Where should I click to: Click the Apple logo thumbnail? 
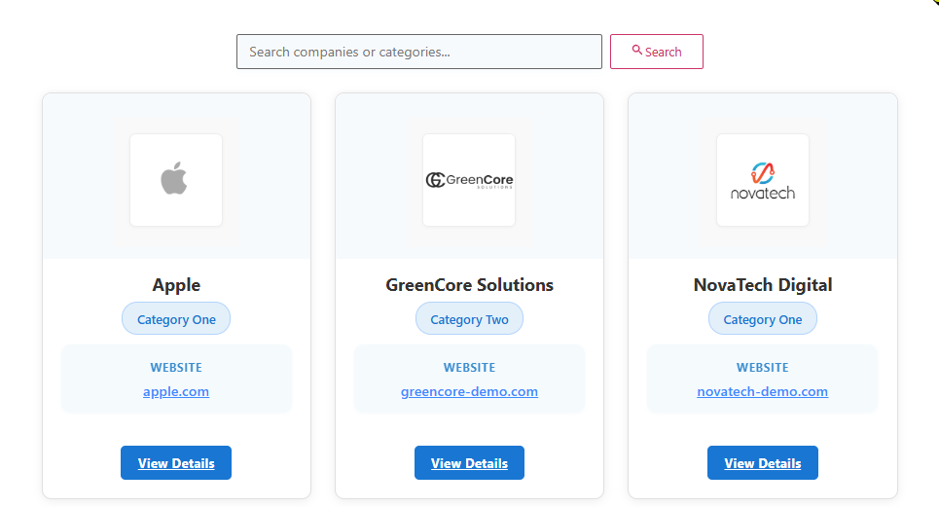(175, 180)
